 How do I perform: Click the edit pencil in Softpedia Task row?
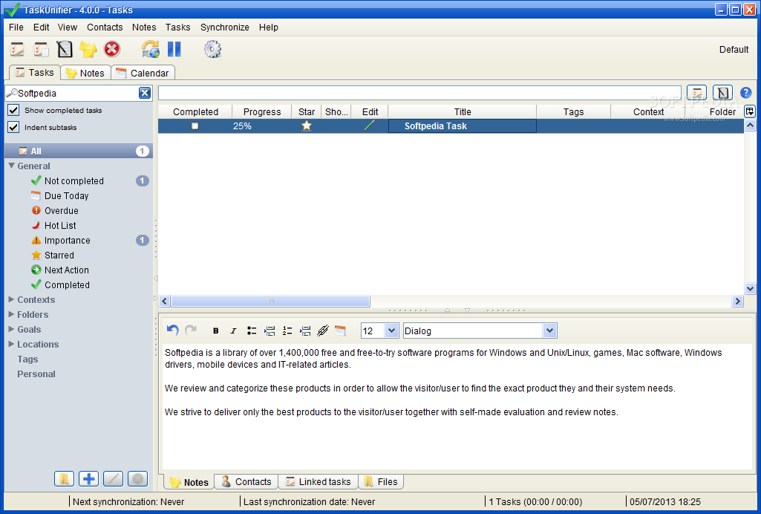pos(369,126)
